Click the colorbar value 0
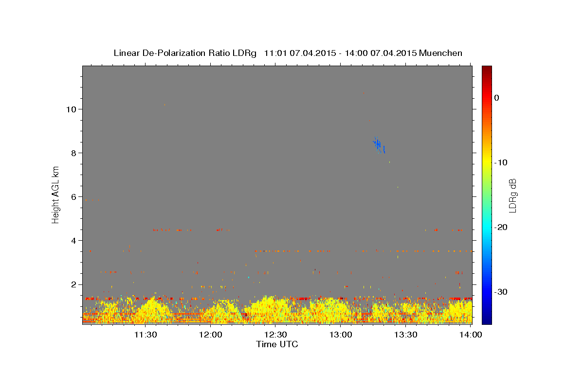The image size is (584, 389). coord(497,98)
